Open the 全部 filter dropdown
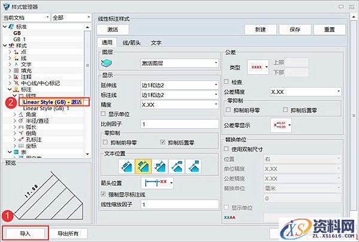This screenshot has height=242, width=359. point(71,17)
